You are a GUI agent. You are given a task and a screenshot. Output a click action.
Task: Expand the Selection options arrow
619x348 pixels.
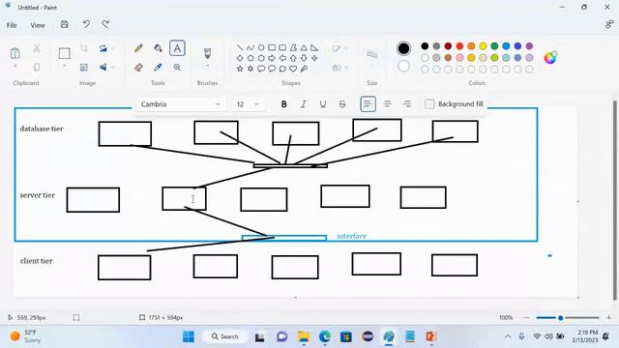(x=65, y=66)
